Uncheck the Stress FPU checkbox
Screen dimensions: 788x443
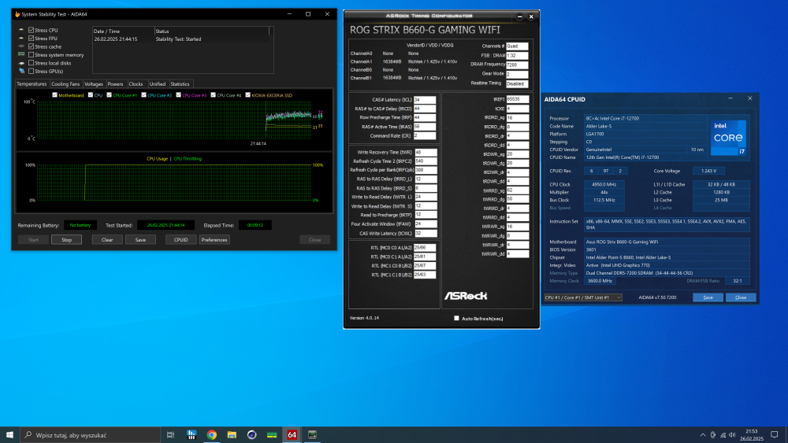point(32,38)
